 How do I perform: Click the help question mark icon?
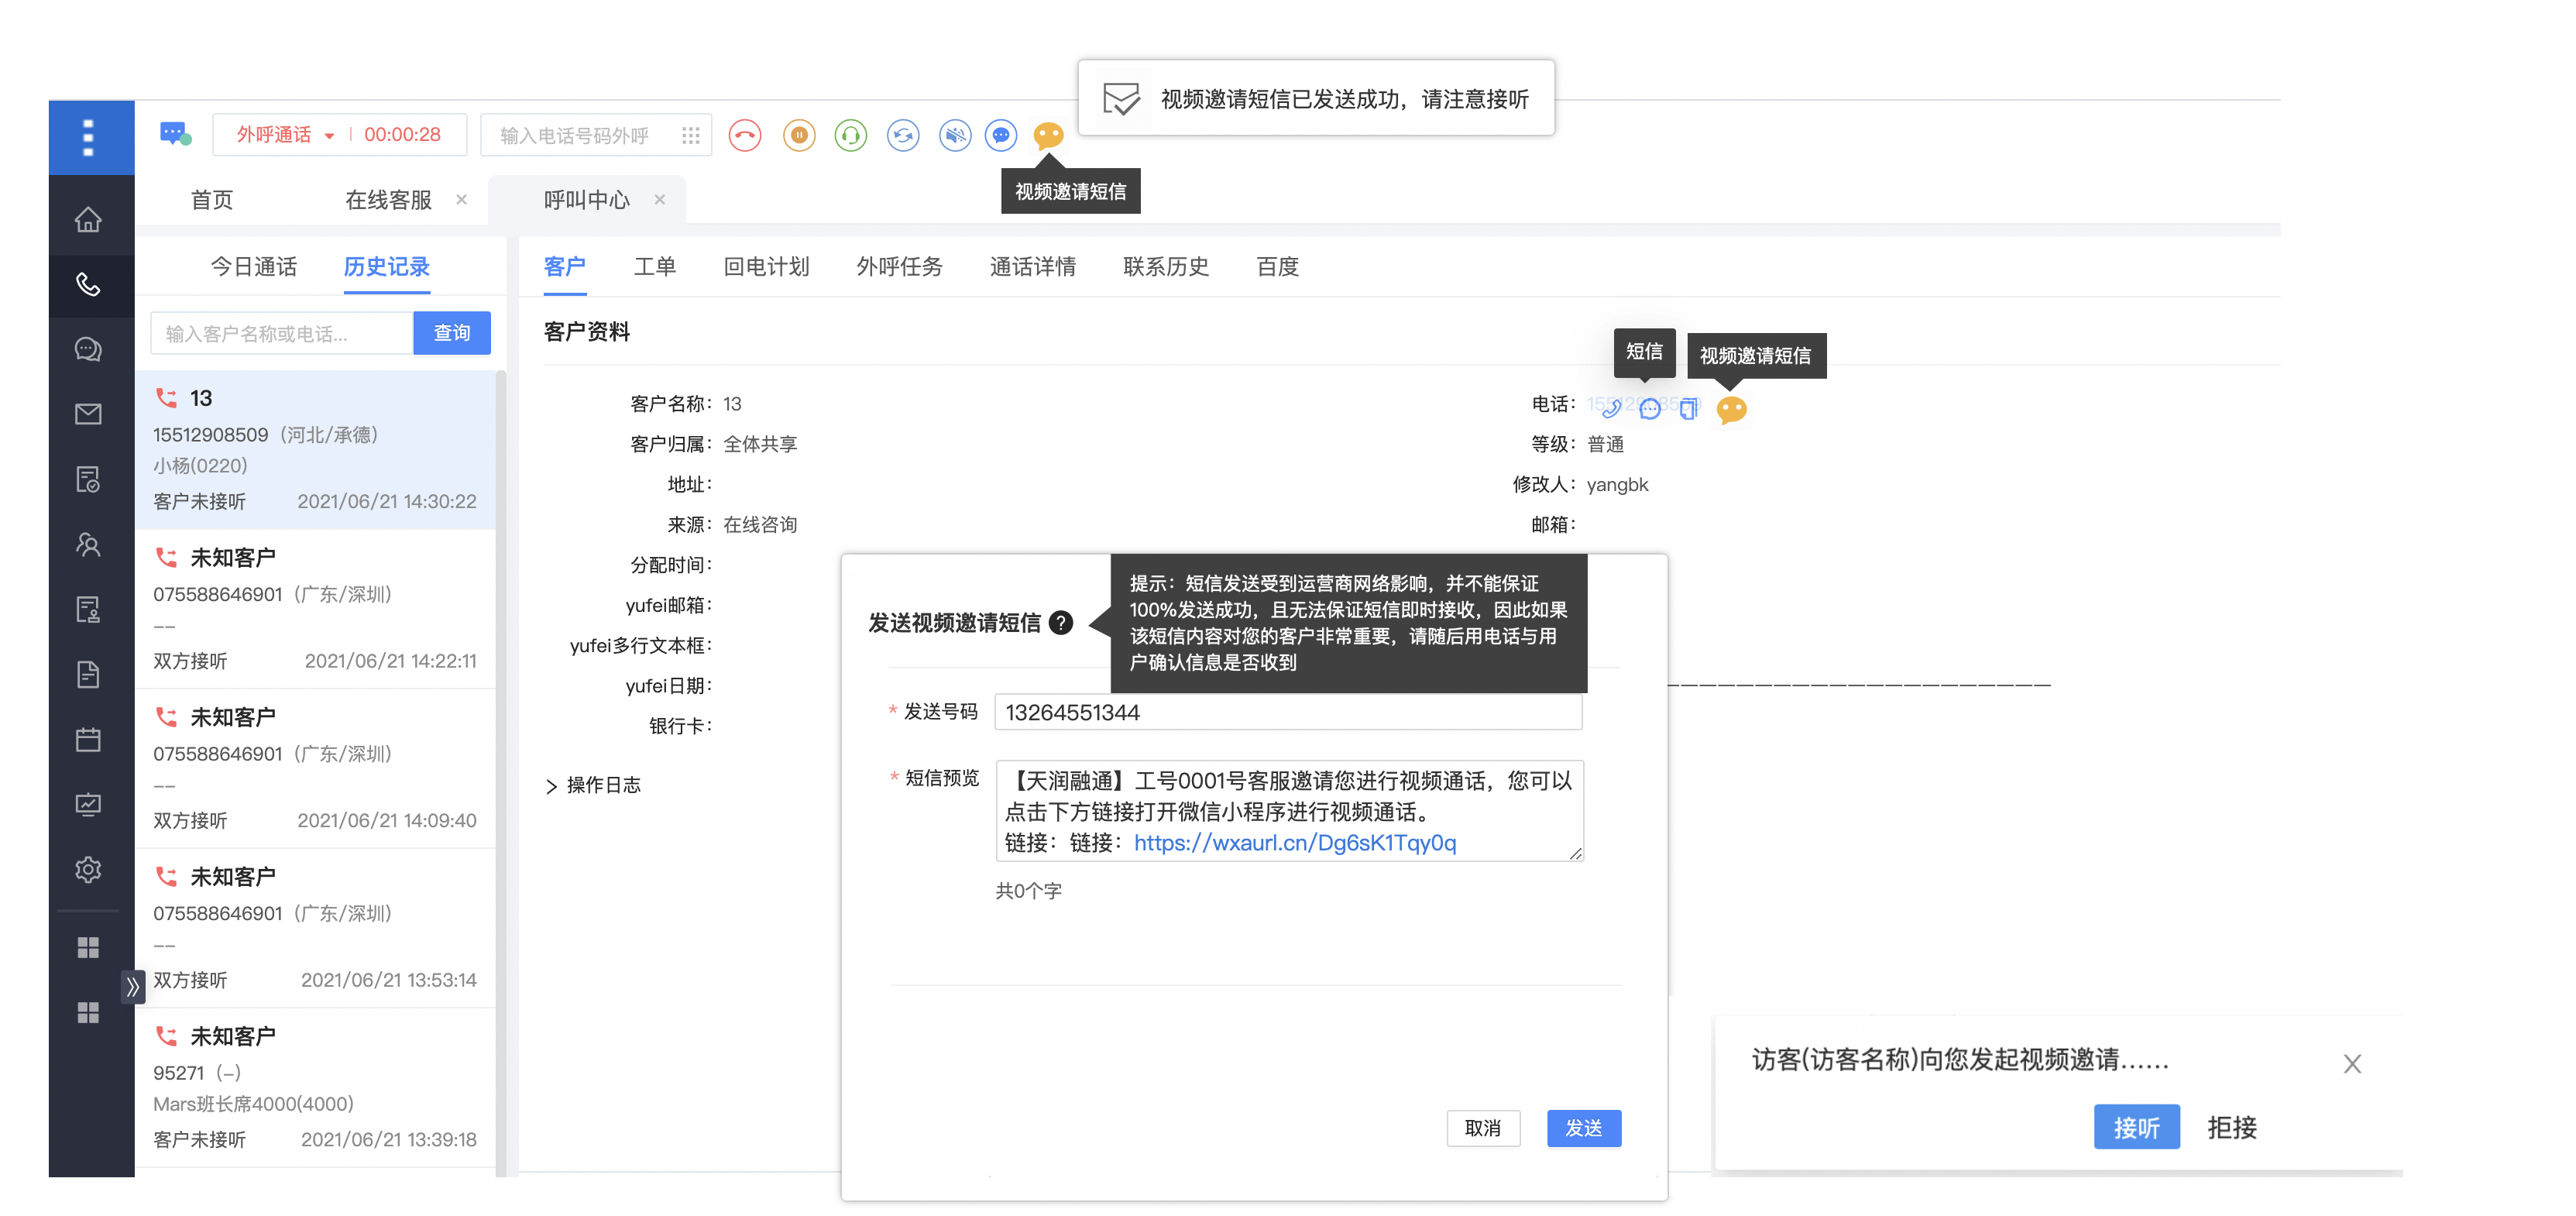(x=1061, y=622)
